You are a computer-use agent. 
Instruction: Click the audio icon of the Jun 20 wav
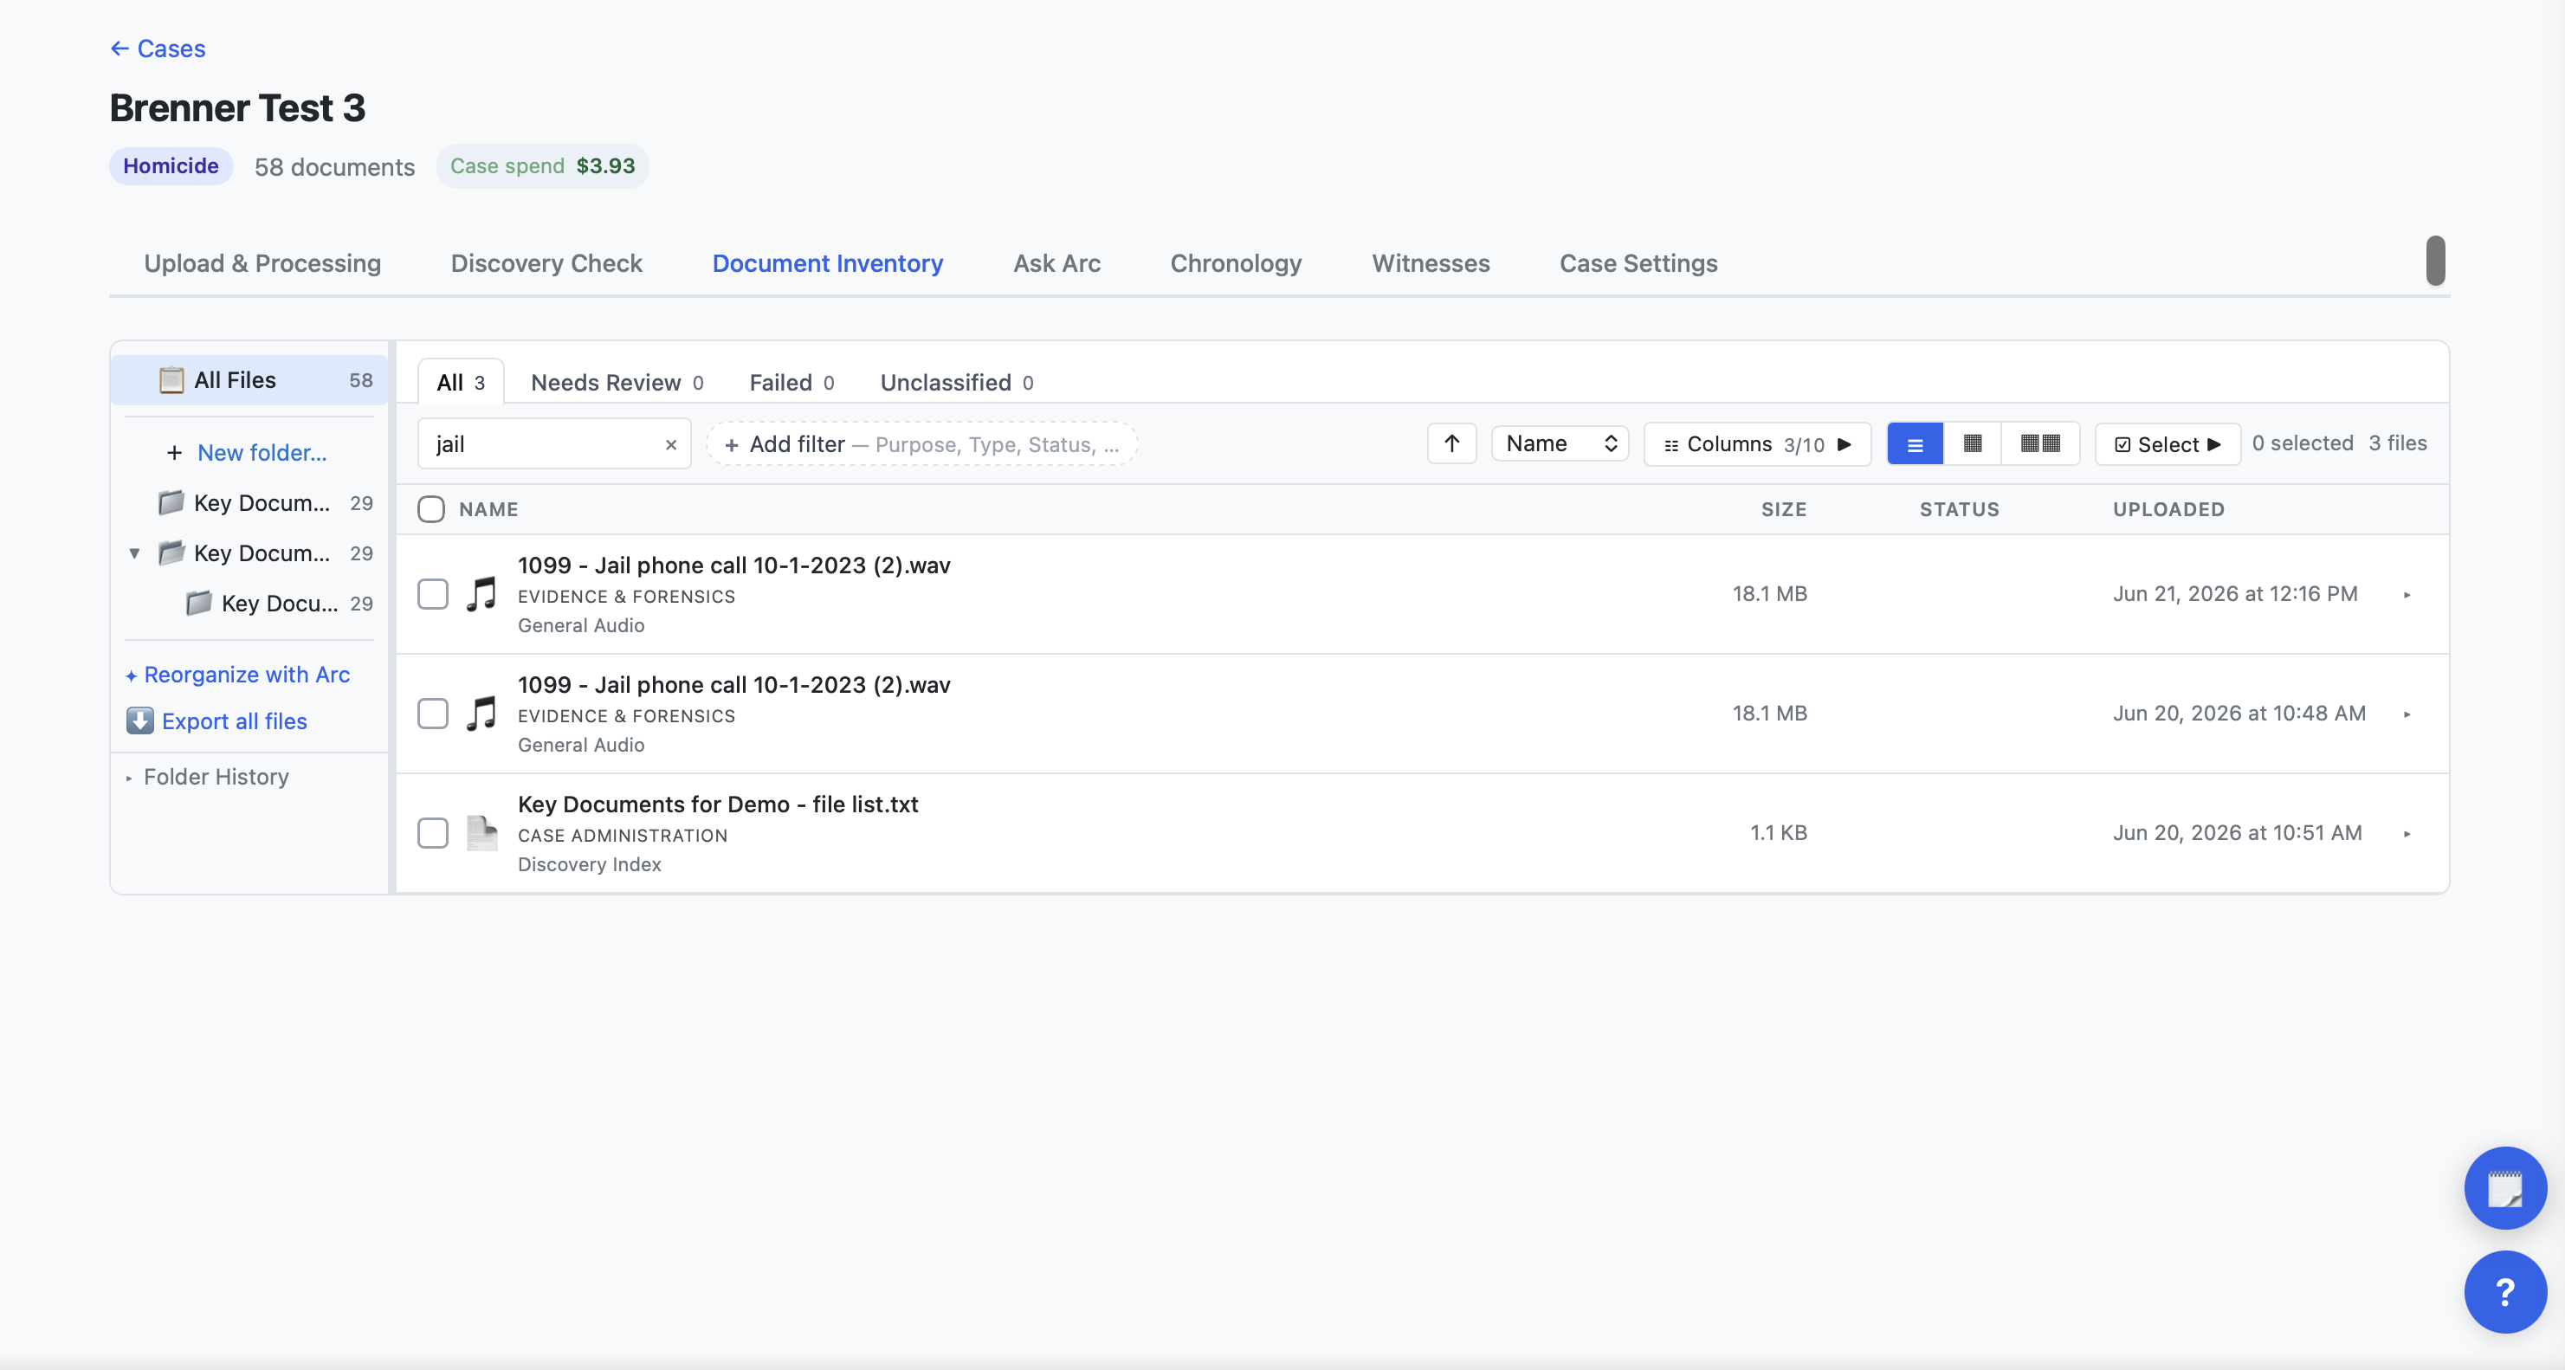click(482, 714)
